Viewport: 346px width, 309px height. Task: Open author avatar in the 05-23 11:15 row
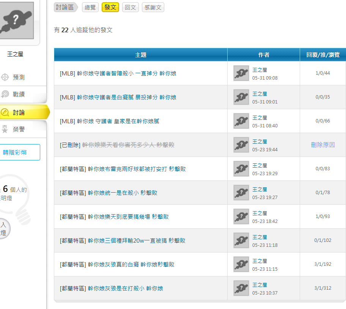click(x=241, y=264)
